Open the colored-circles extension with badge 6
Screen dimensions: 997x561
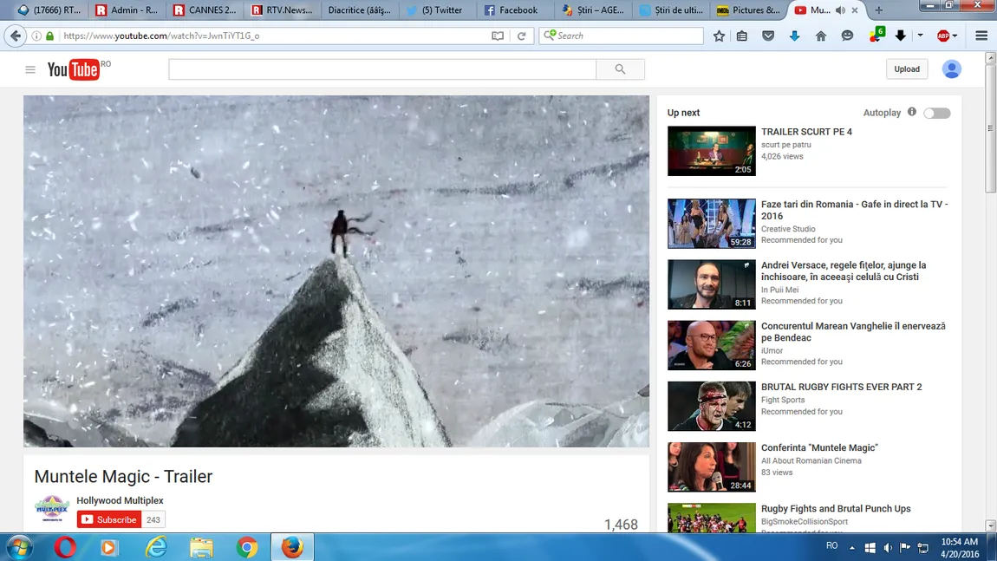pyautogui.click(x=876, y=35)
